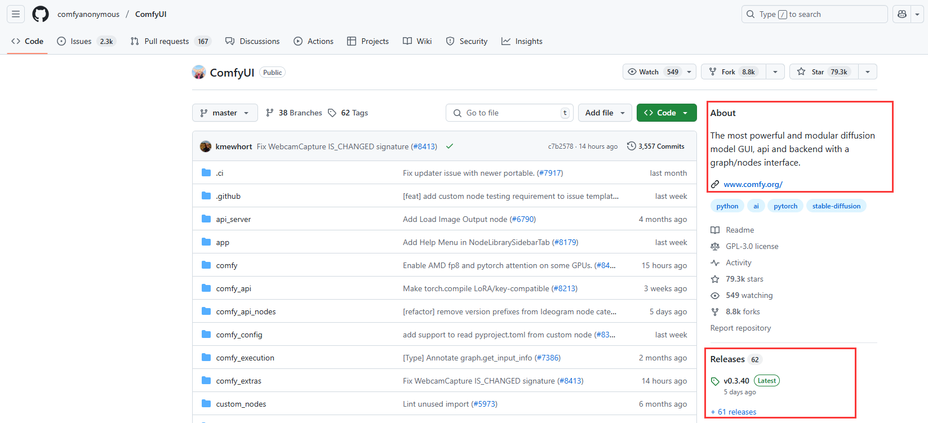Open the comfy_config folder
Screen dimensions: 928x423
(239, 335)
